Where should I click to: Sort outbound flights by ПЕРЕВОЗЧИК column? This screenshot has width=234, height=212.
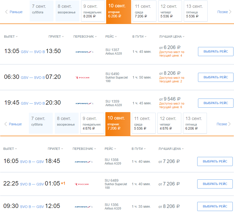coord(85,37)
